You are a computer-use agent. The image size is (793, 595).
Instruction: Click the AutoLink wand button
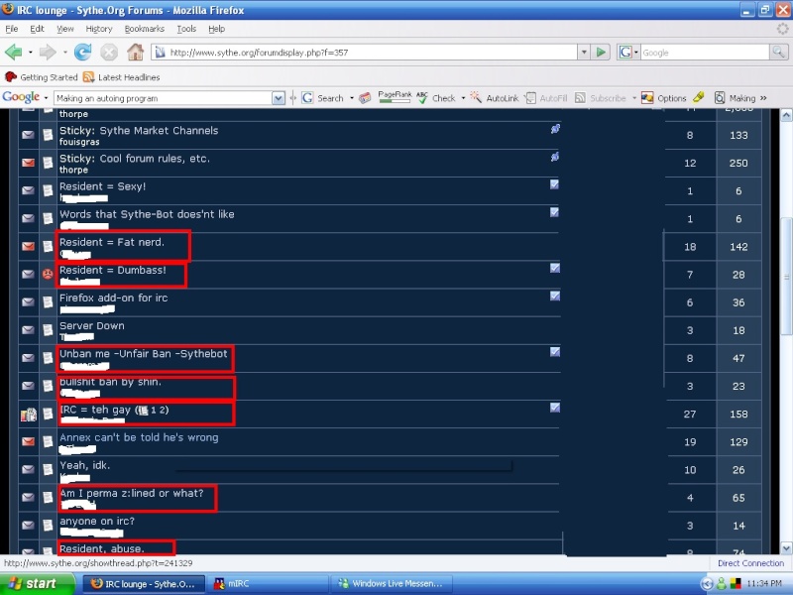pyautogui.click(x=495, y=98)
